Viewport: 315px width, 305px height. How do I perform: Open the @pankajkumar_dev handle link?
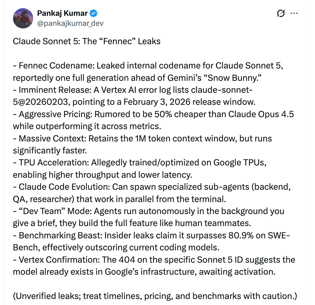click(x=70, y=23)
